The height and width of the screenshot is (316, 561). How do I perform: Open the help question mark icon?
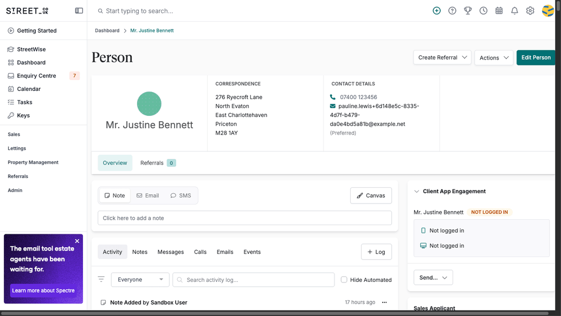452,11
